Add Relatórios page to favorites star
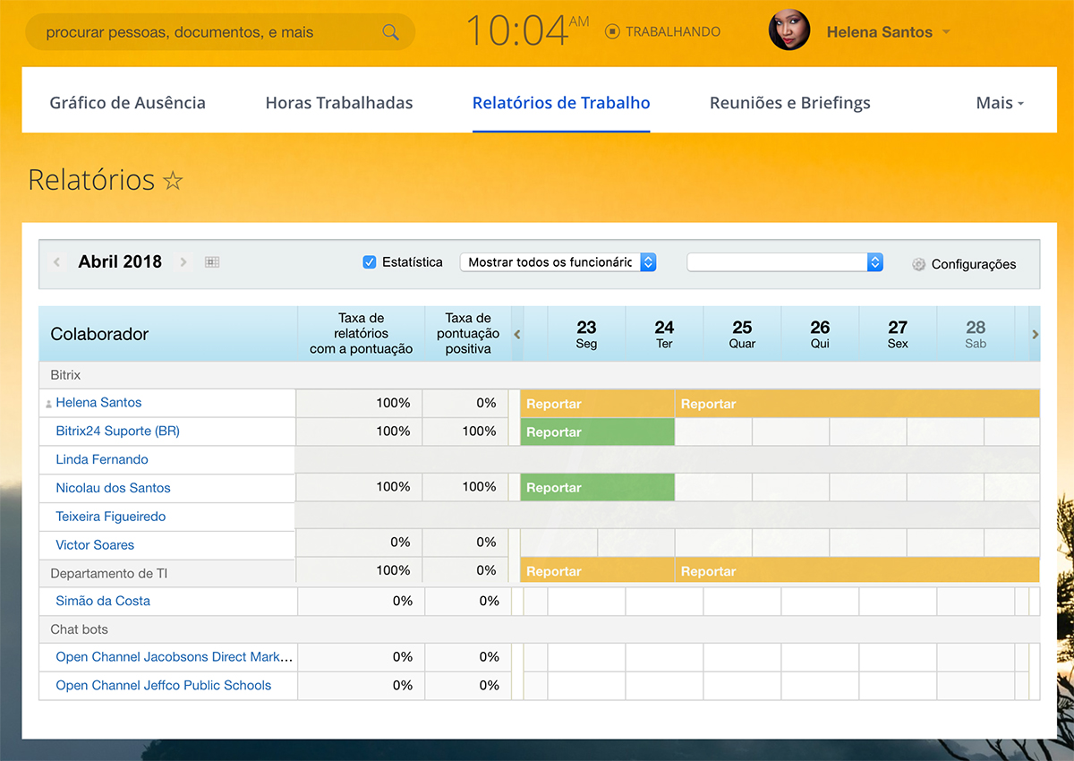 (x=173, y=181)
